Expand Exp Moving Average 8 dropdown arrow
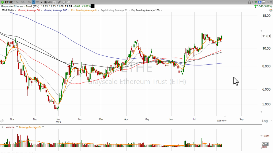Image resolution: width=273 pixels, height=153 pixels. (x=98, y=10)
